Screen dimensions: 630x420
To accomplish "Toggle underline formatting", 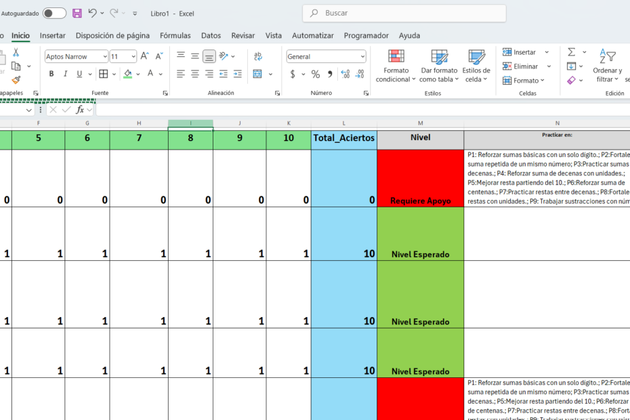I will pyautogui.click(x=79, y=74).
